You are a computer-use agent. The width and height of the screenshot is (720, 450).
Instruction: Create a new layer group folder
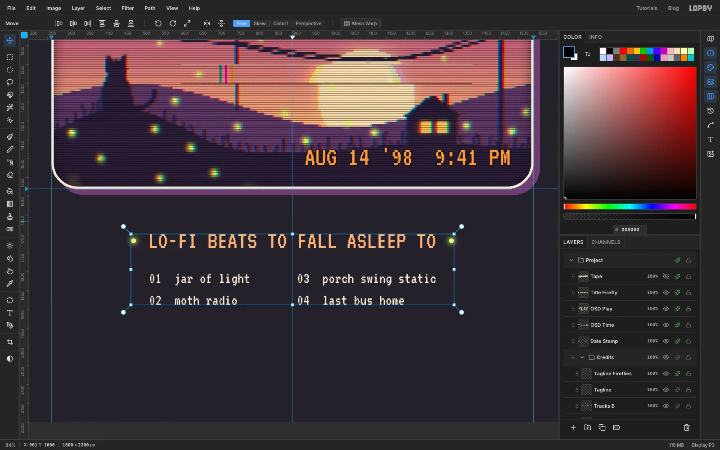coord(588,427)
